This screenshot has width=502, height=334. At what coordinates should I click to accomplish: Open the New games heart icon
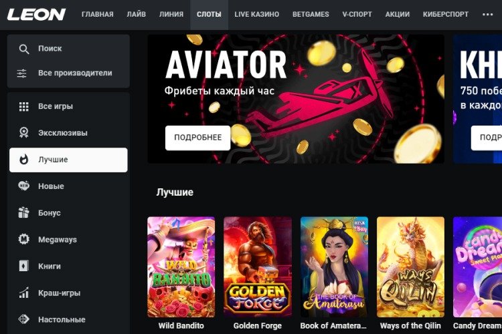(x=23, y=186)
